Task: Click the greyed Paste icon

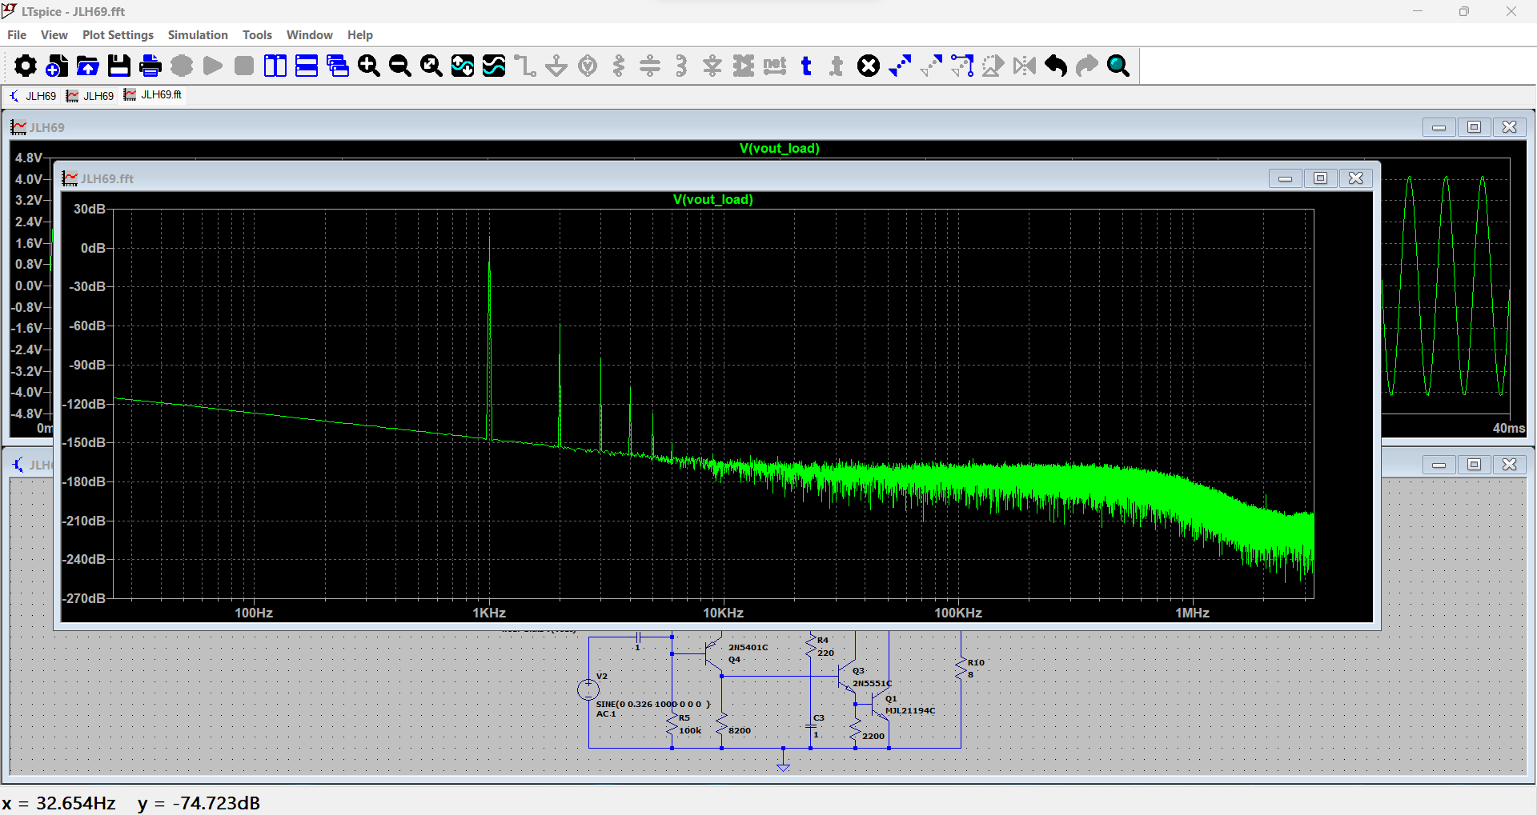Action: coord(931,66)
